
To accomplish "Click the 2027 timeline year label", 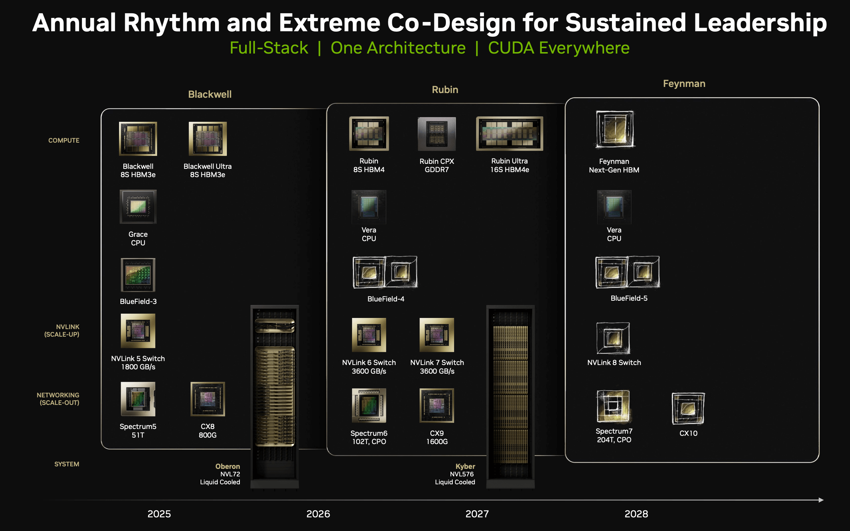I will tap(477, 514).
